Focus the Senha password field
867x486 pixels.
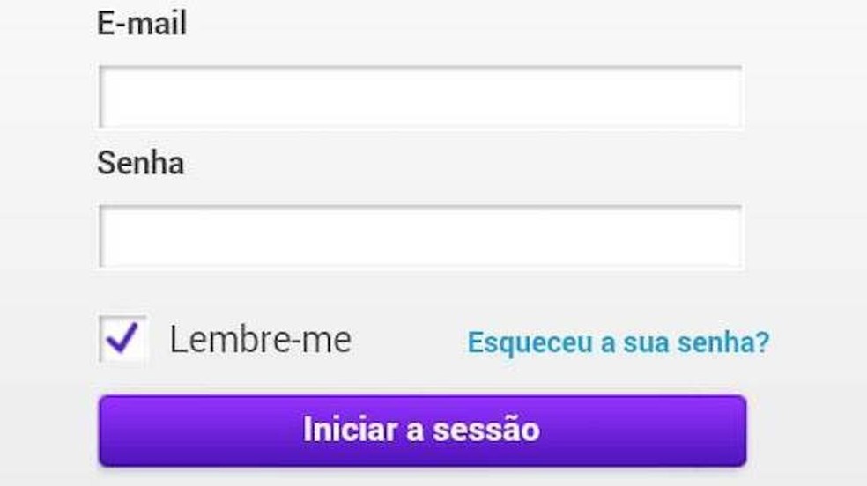[420, 237]
